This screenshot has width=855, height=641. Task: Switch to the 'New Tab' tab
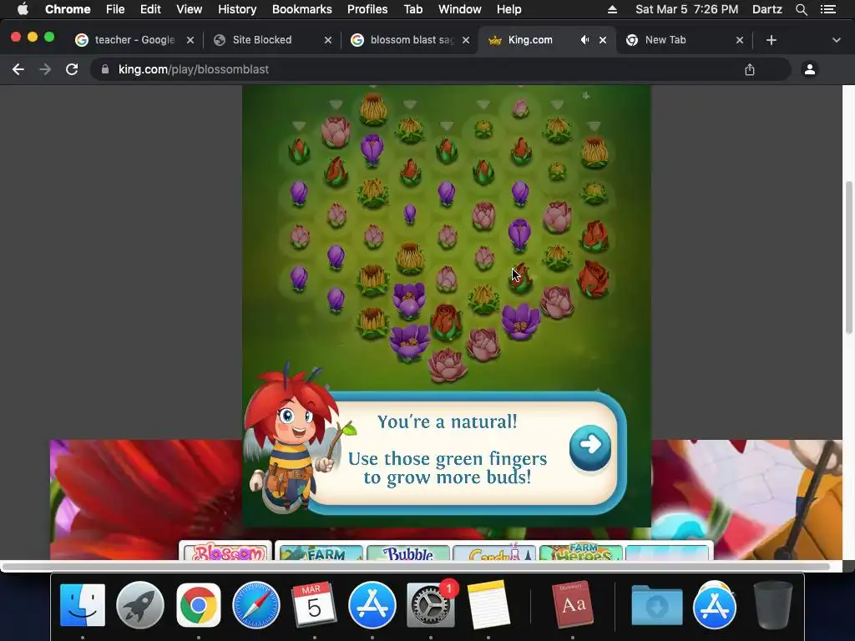665,40
